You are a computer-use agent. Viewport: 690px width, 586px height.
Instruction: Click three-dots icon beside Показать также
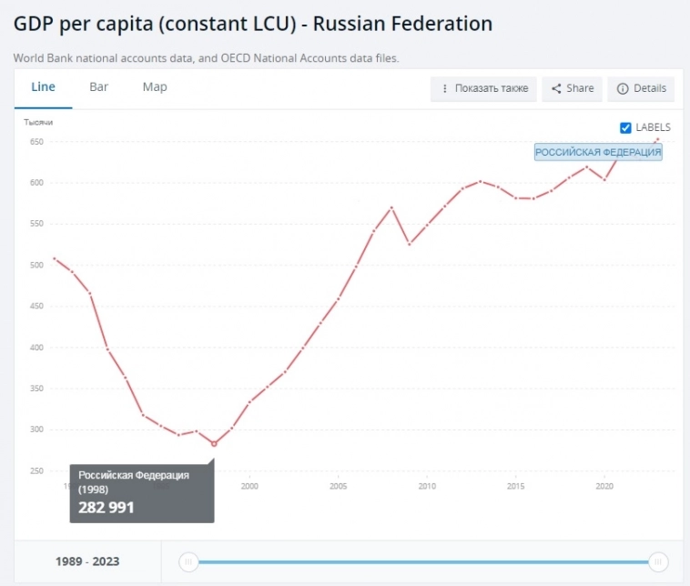coord(444,88)
